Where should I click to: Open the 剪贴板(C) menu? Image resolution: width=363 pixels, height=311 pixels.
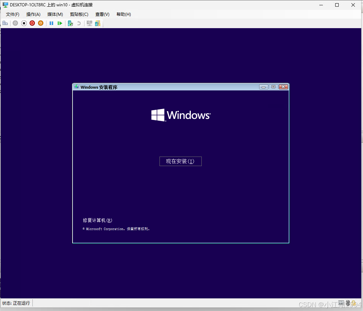79,14
